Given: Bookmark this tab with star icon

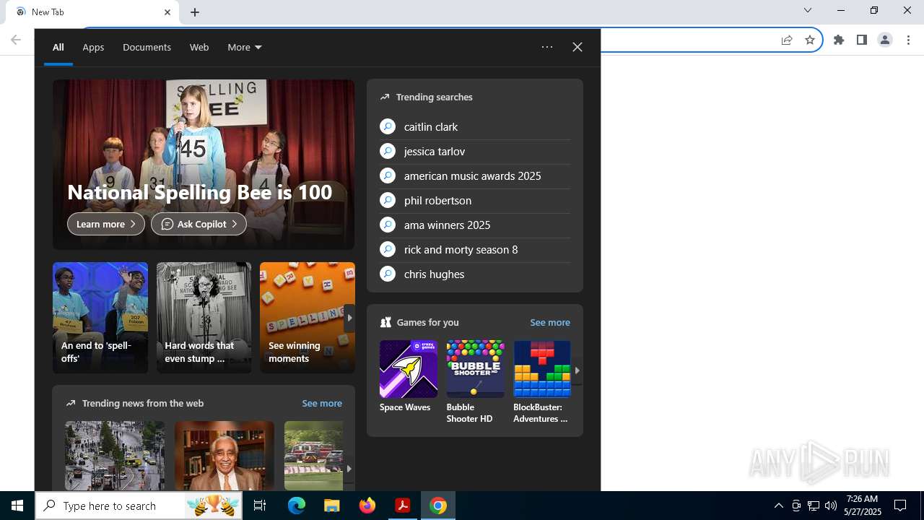Looking at the screenshot, I should [810, 40].
